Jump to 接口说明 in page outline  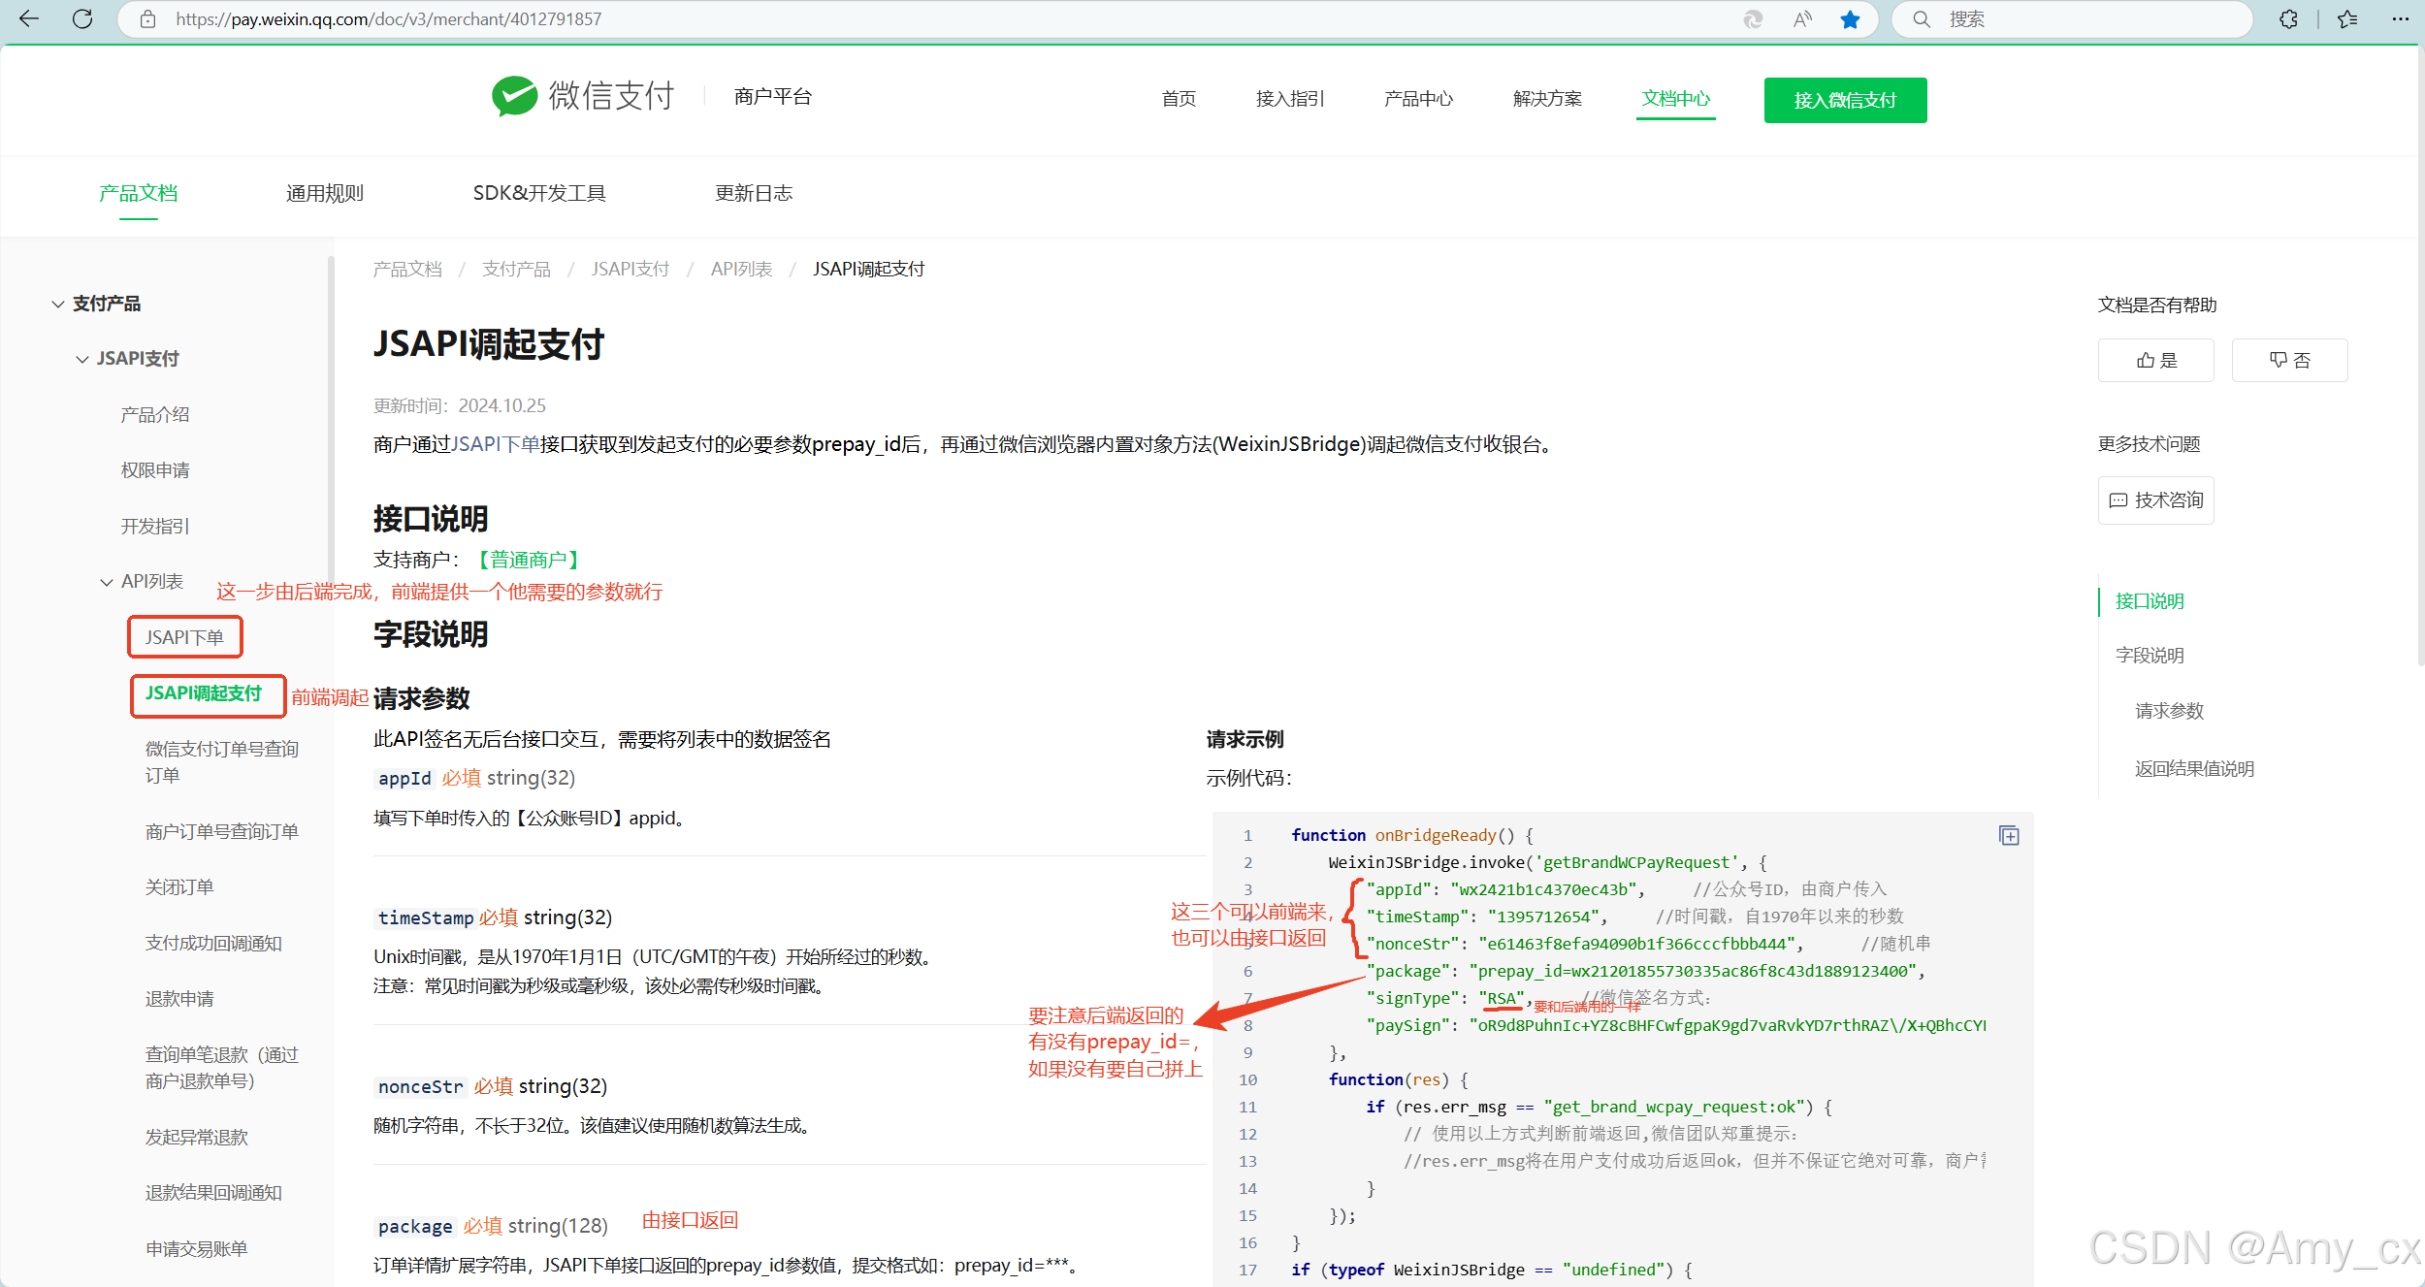2150,601
